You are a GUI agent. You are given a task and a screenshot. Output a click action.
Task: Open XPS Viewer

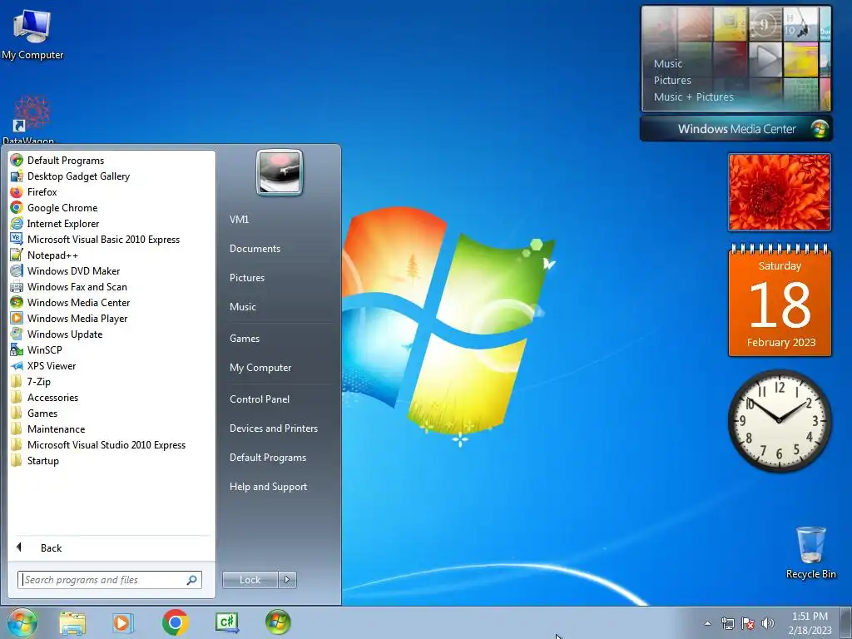tap(43, 365)
